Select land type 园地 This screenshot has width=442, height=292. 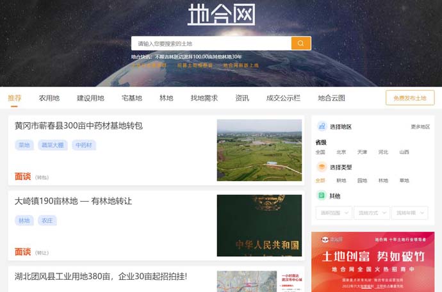pos(362,181)
